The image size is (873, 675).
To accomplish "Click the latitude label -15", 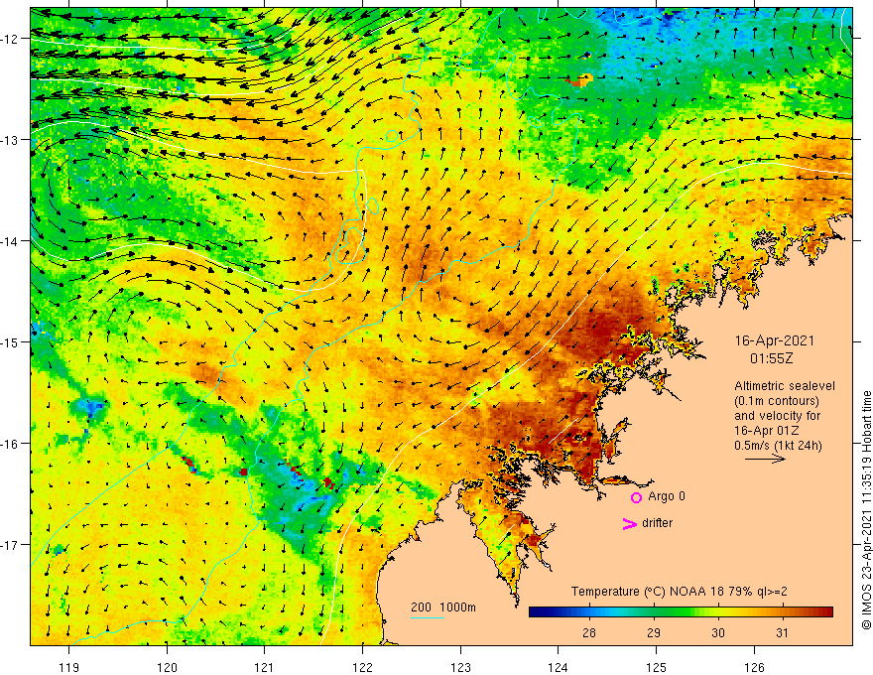I will point(10,342).
